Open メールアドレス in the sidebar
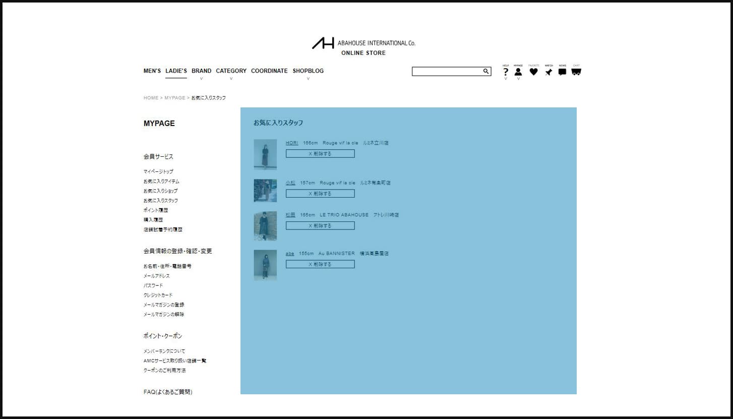Viewport: 733px width, 419px height. tap(156, 276)
